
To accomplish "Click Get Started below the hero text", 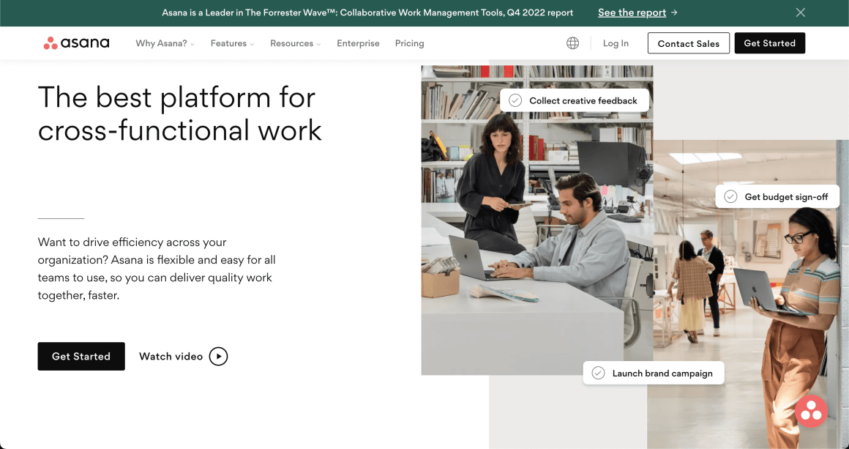I will pyautogui.click(x=81, y=357).
